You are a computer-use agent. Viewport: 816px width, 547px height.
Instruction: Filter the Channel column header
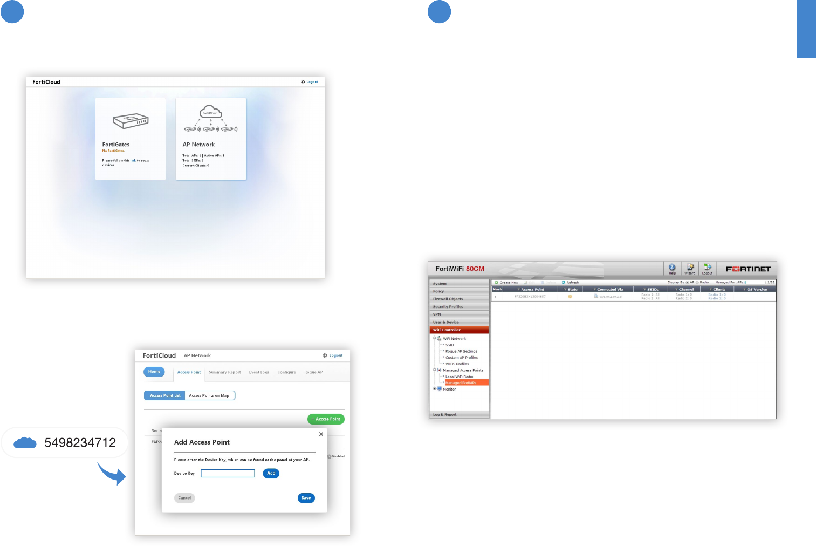[x=685, y=289]
